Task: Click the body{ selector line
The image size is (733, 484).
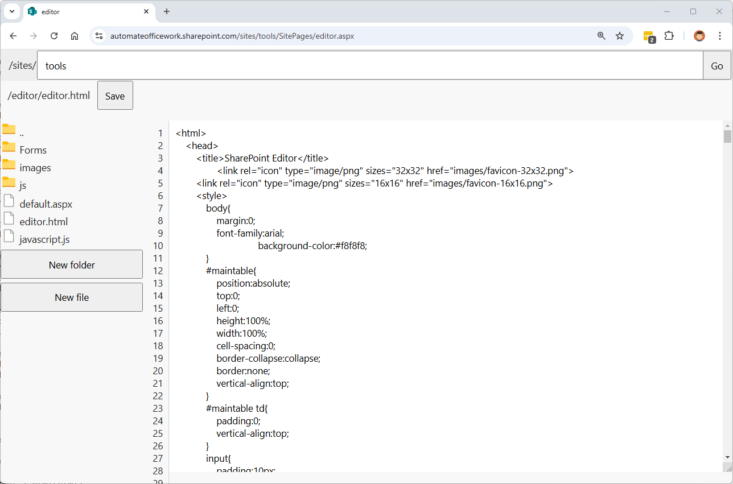Action: click(x=219, y=208)
